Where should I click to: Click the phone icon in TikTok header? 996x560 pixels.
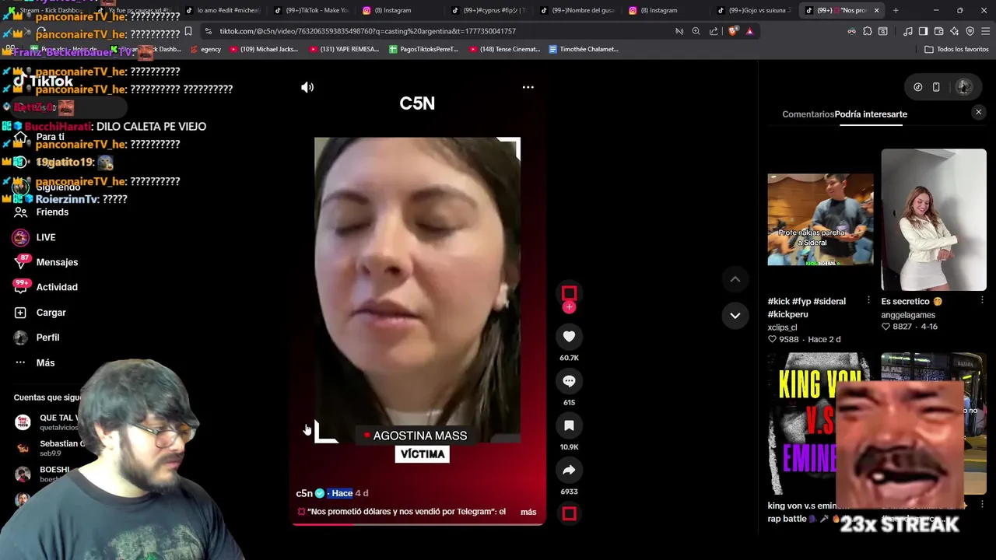(936, 87)
